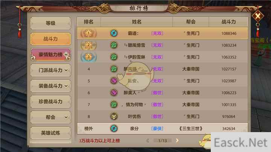The width and height of the screenshot is (271, 152).
Task: Close the ranking panel with the X
Action: [x=258, y=16]
